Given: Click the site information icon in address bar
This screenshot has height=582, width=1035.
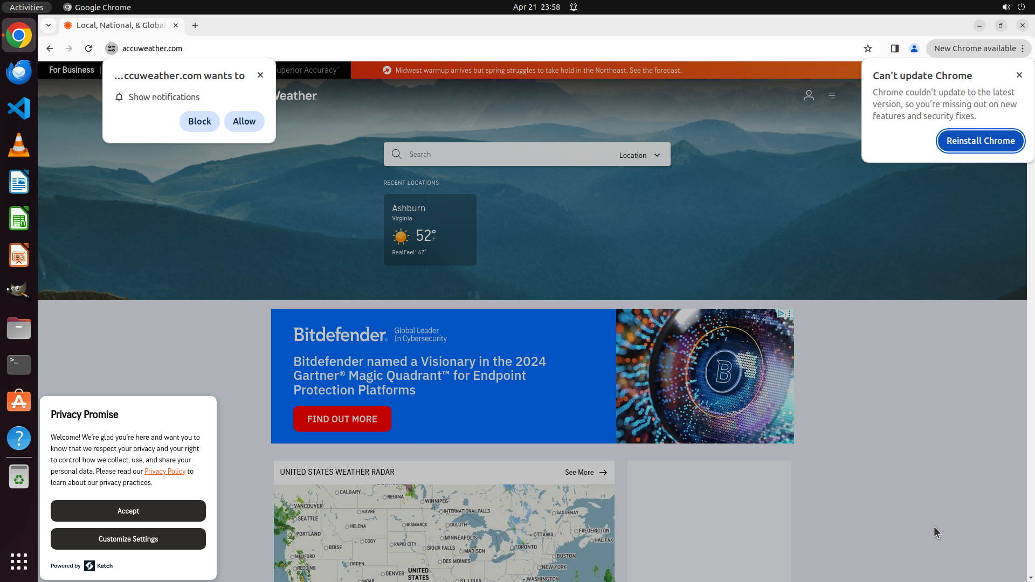Looking at the screenshot, I should [x=112, y=48].
